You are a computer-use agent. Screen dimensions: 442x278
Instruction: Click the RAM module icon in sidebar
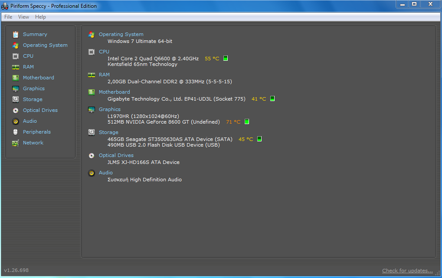tap(16, 67)
